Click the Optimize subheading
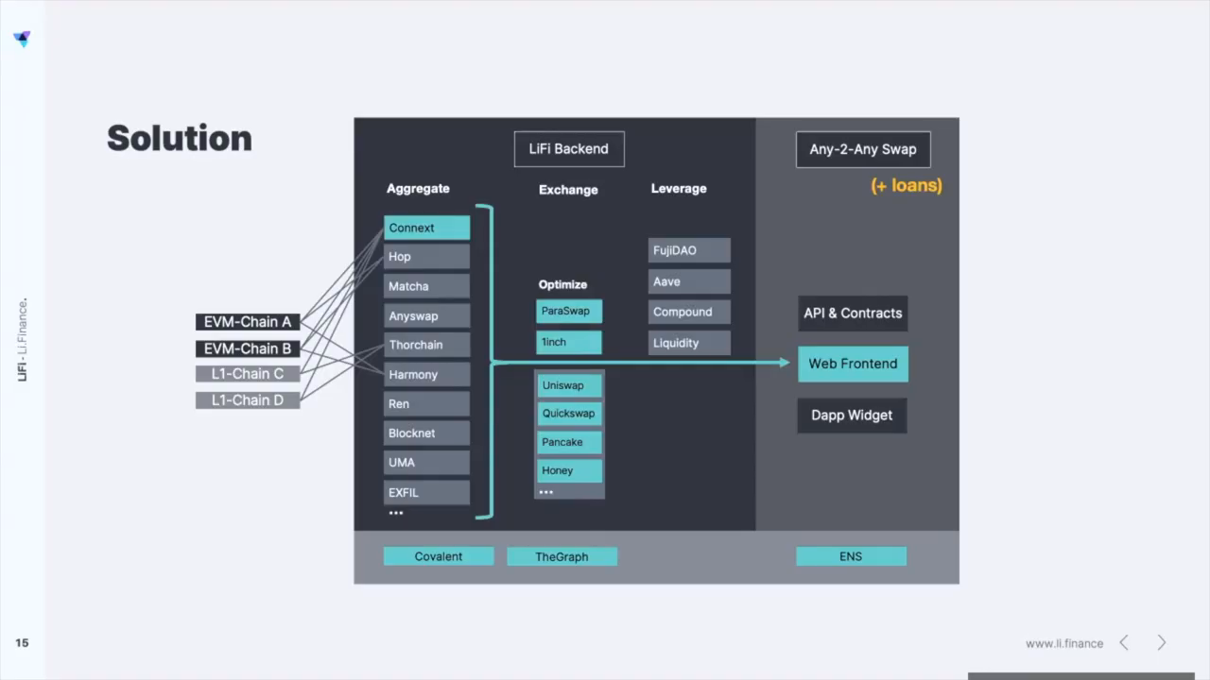The image size is (1210, 680). (x=562, y=284)
